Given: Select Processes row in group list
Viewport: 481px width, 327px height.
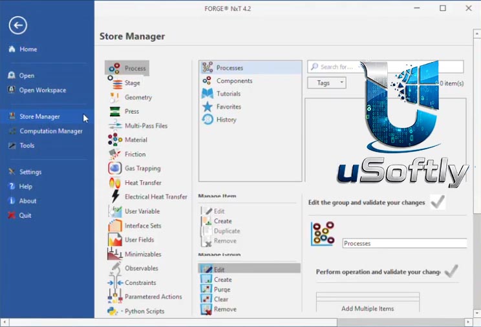Looking at the screenshot, I should point(250,67).
